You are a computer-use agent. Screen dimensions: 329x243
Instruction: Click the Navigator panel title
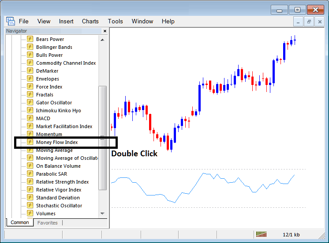(17, 31)
